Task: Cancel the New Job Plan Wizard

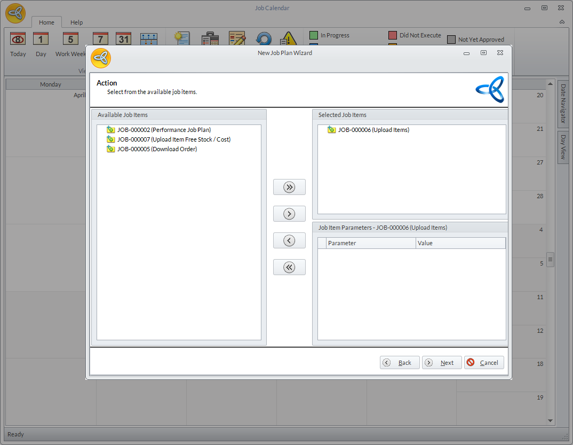Action: tap(484, 363)
